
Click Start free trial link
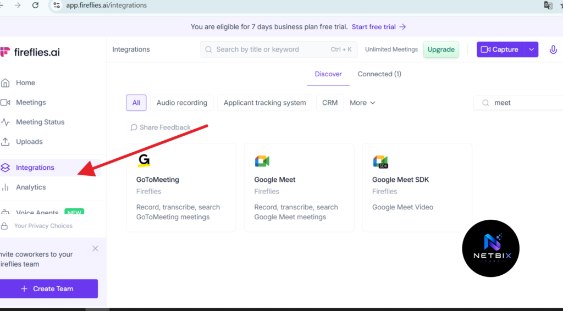coord(373,27)
